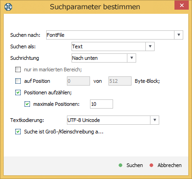The width and height of the screenshot is (192, 179).
Task: Click the Byte-Block size field showing 512
Action: (120, 81)
